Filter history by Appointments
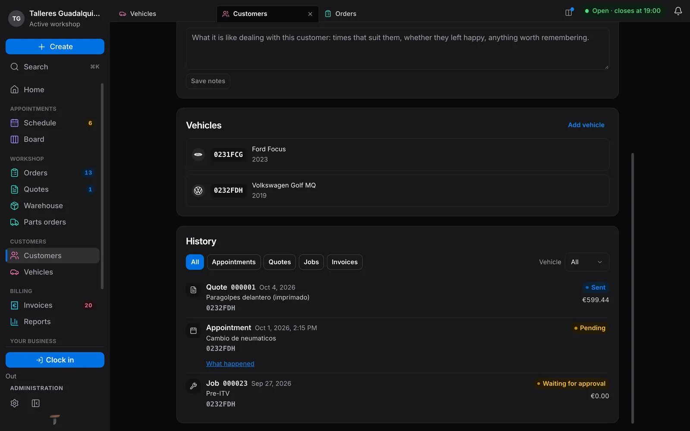 click(x=234, y=262)
